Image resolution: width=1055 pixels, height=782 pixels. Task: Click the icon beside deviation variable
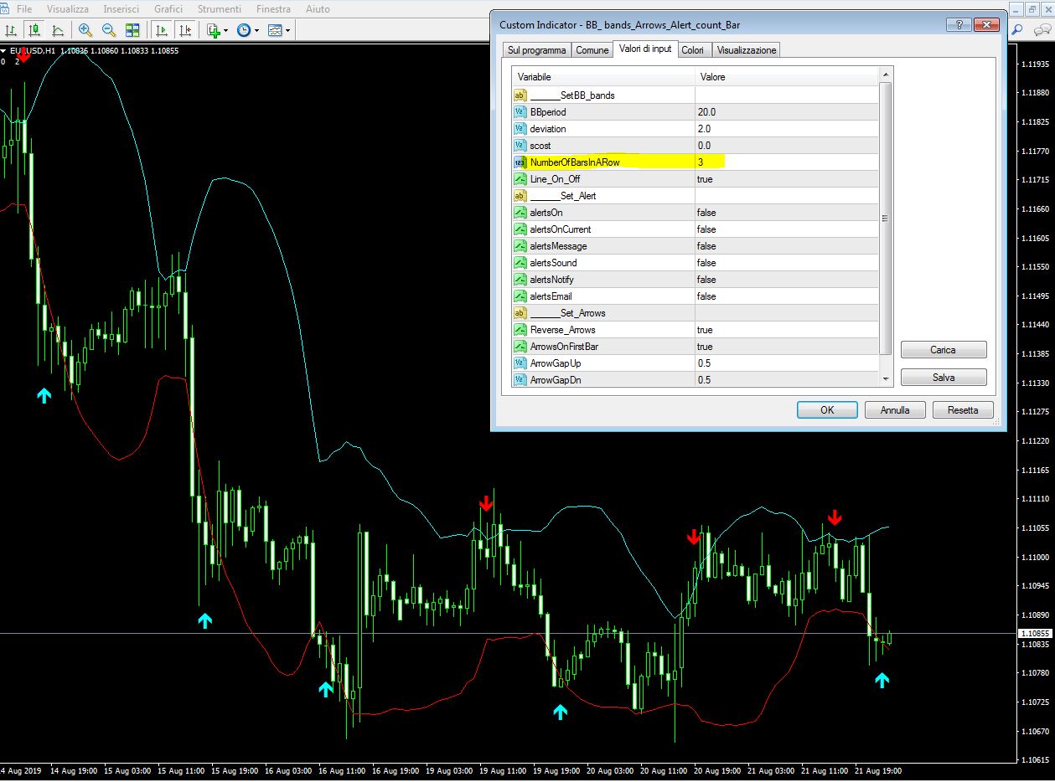click(520, 129)
